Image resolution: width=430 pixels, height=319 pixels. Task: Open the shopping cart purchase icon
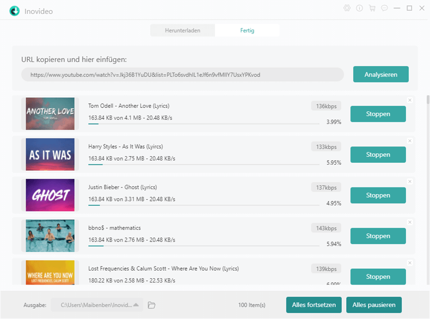372,8
